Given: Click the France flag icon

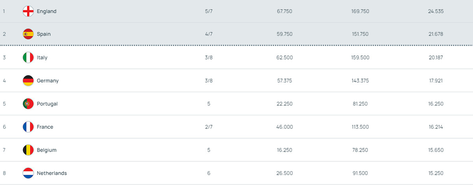Looking at the screenshot, I should coord(28,127).
